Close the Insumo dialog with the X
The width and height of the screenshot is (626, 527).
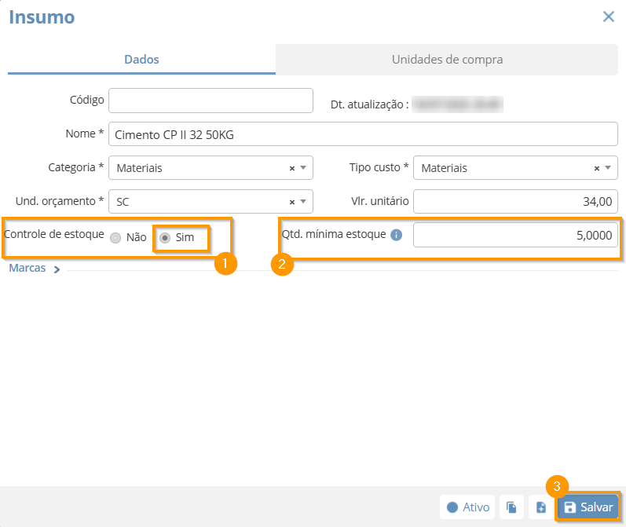[609, 16]
